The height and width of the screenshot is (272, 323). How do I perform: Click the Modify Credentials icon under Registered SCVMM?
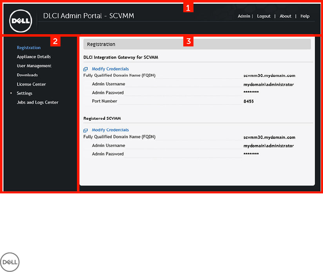click(86, 130)
